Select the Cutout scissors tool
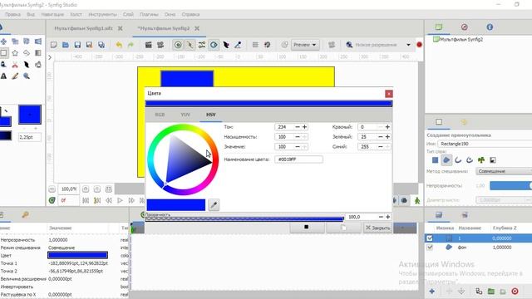This screenshot has width=532, height=299. tap(15, 65)
